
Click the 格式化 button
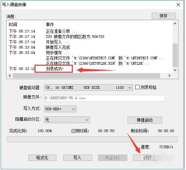click(42, 158)
